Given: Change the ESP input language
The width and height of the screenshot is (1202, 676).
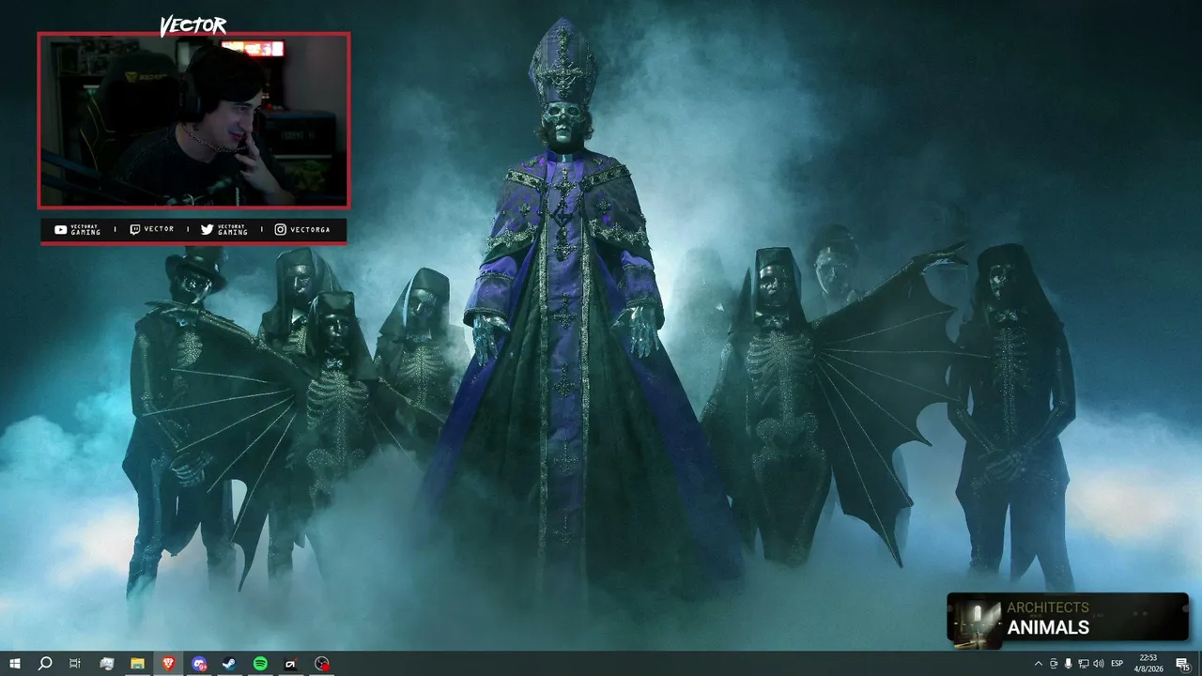Looking at the screenshot, I should pyautogui.click(x=1117, y=664).
